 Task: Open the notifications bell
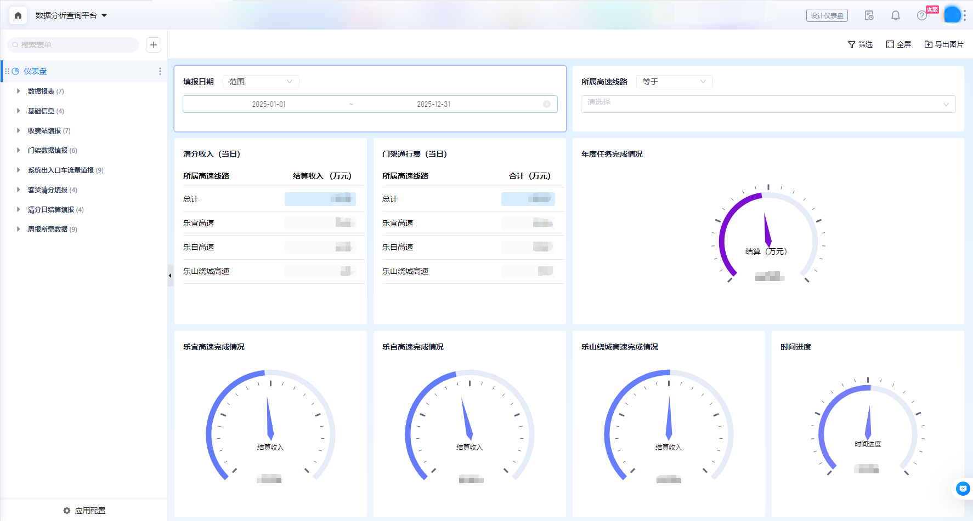pos(895,15)
